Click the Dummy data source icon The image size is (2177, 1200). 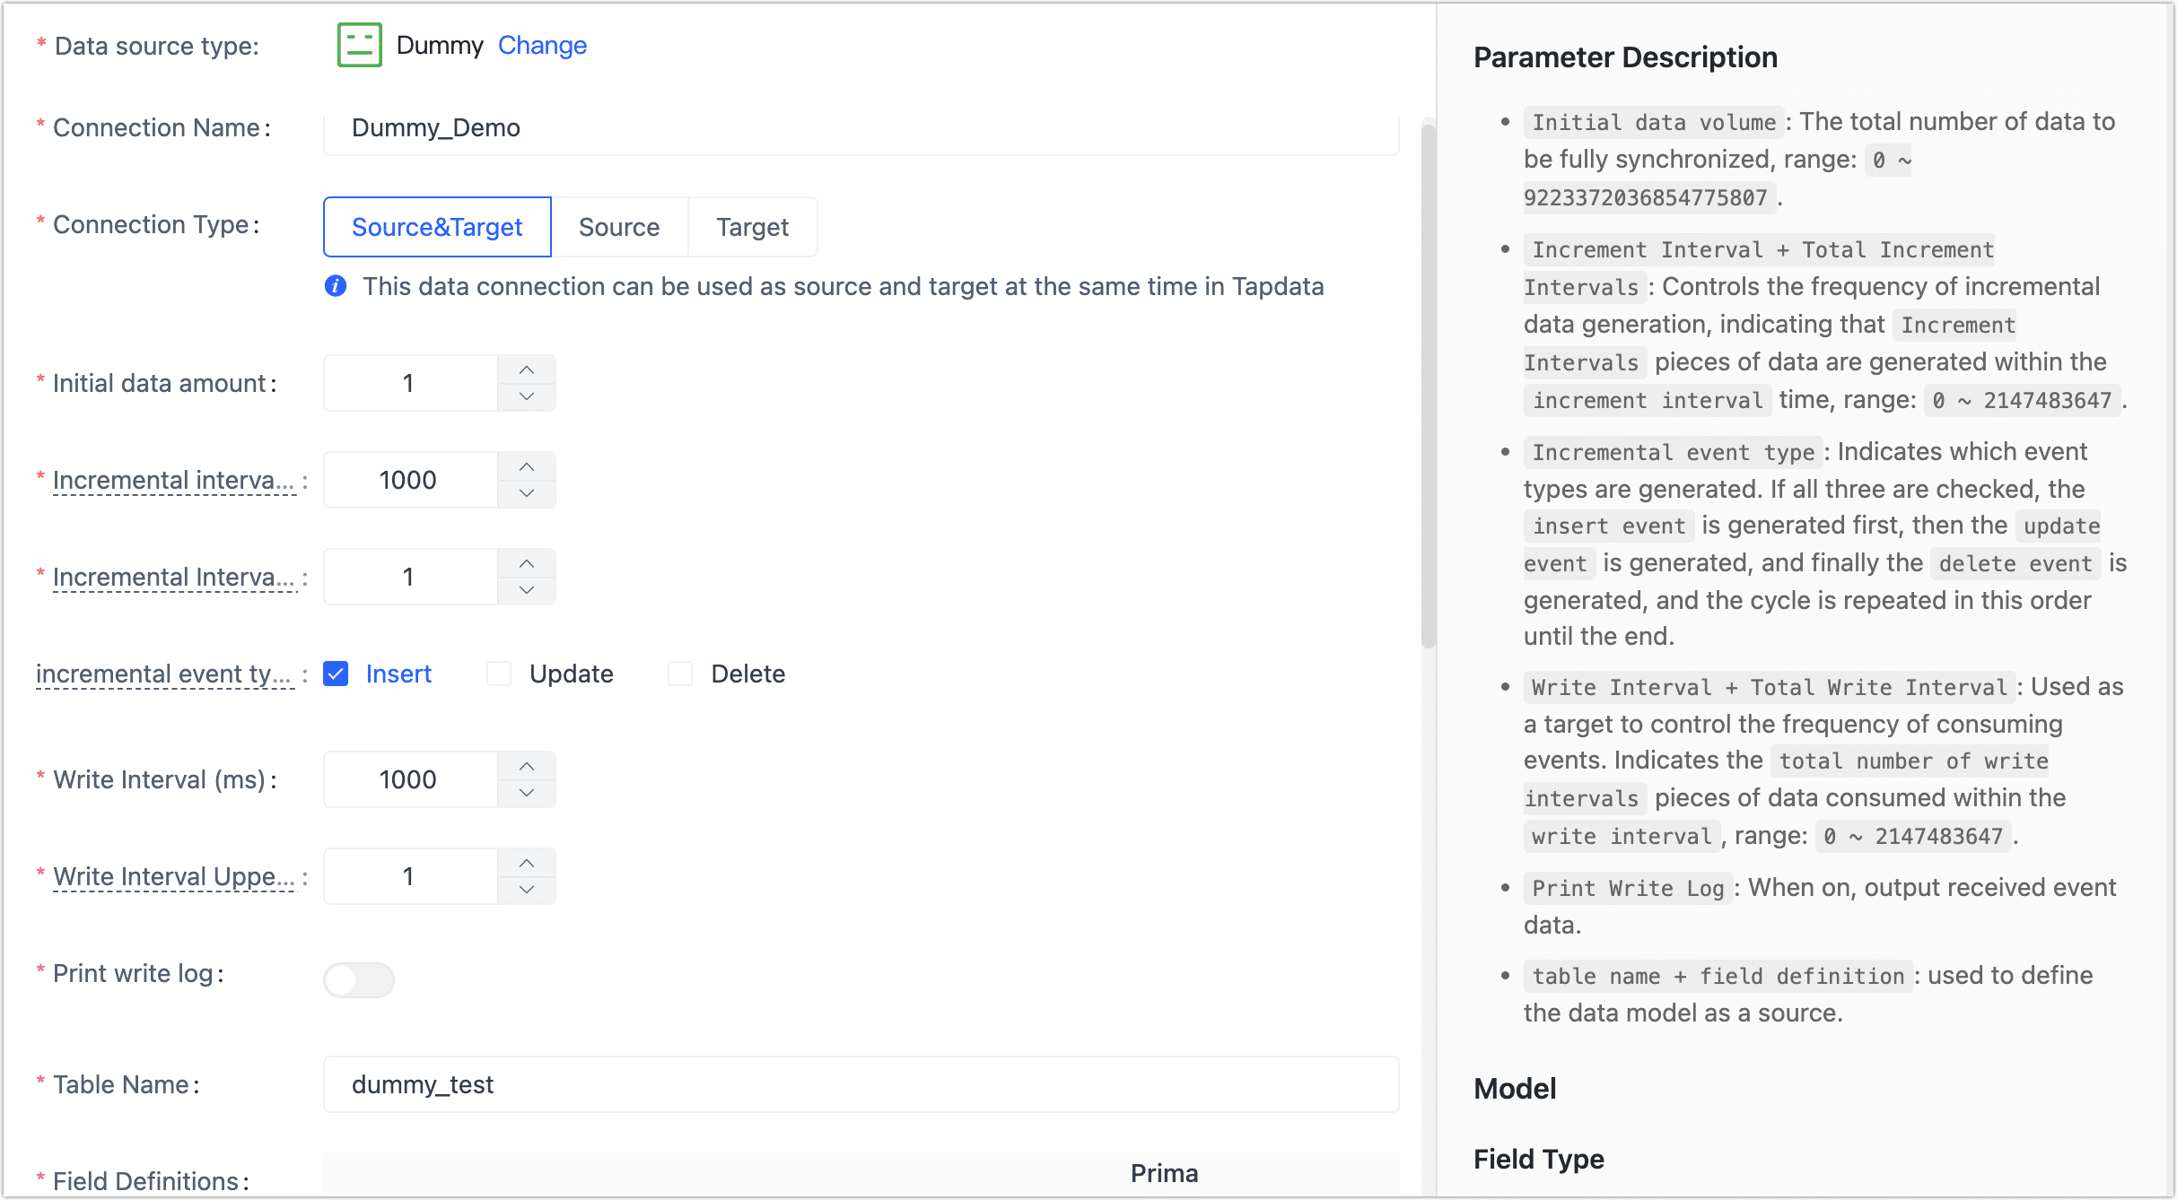click(x=359, y=45)
